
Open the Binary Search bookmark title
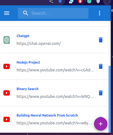point(27,89)
